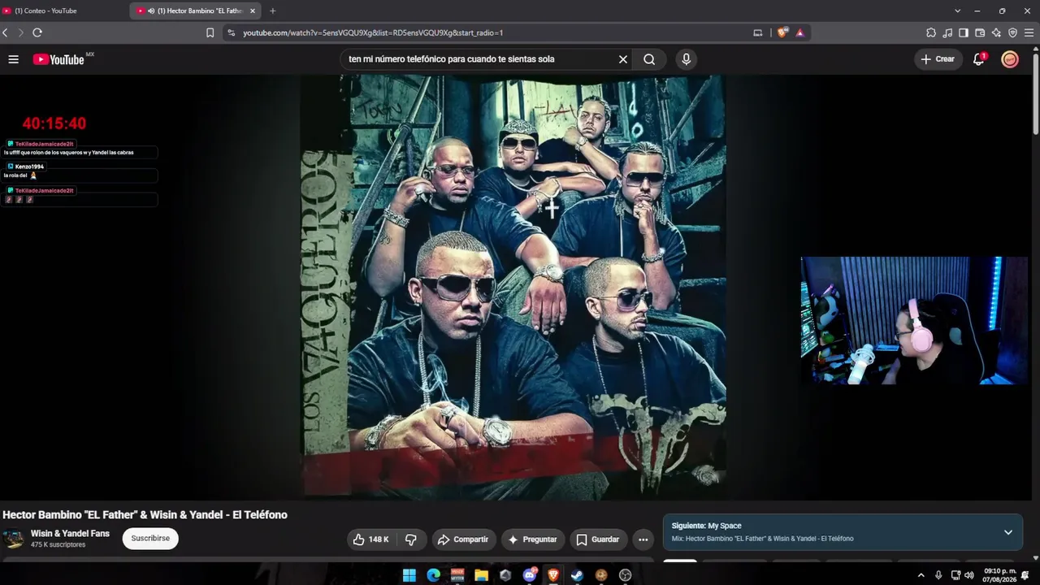Open the browser tab search dropdown
The height and width of the screenshot is (585, 1040).
pos(957,11)
